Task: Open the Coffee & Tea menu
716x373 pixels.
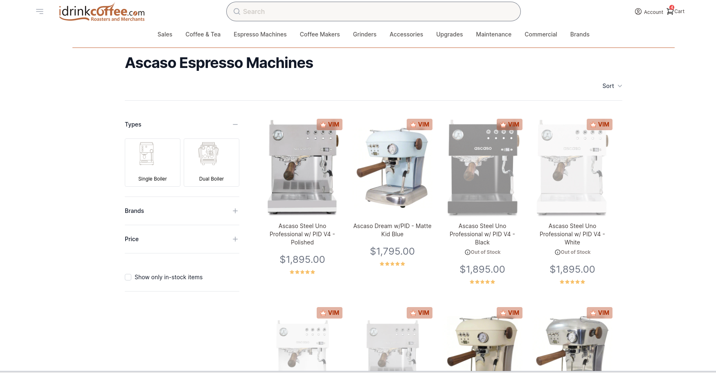Action: 203,34
